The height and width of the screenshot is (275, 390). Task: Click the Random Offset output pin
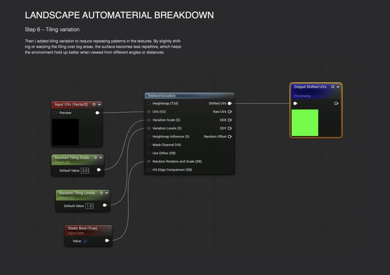230,137
